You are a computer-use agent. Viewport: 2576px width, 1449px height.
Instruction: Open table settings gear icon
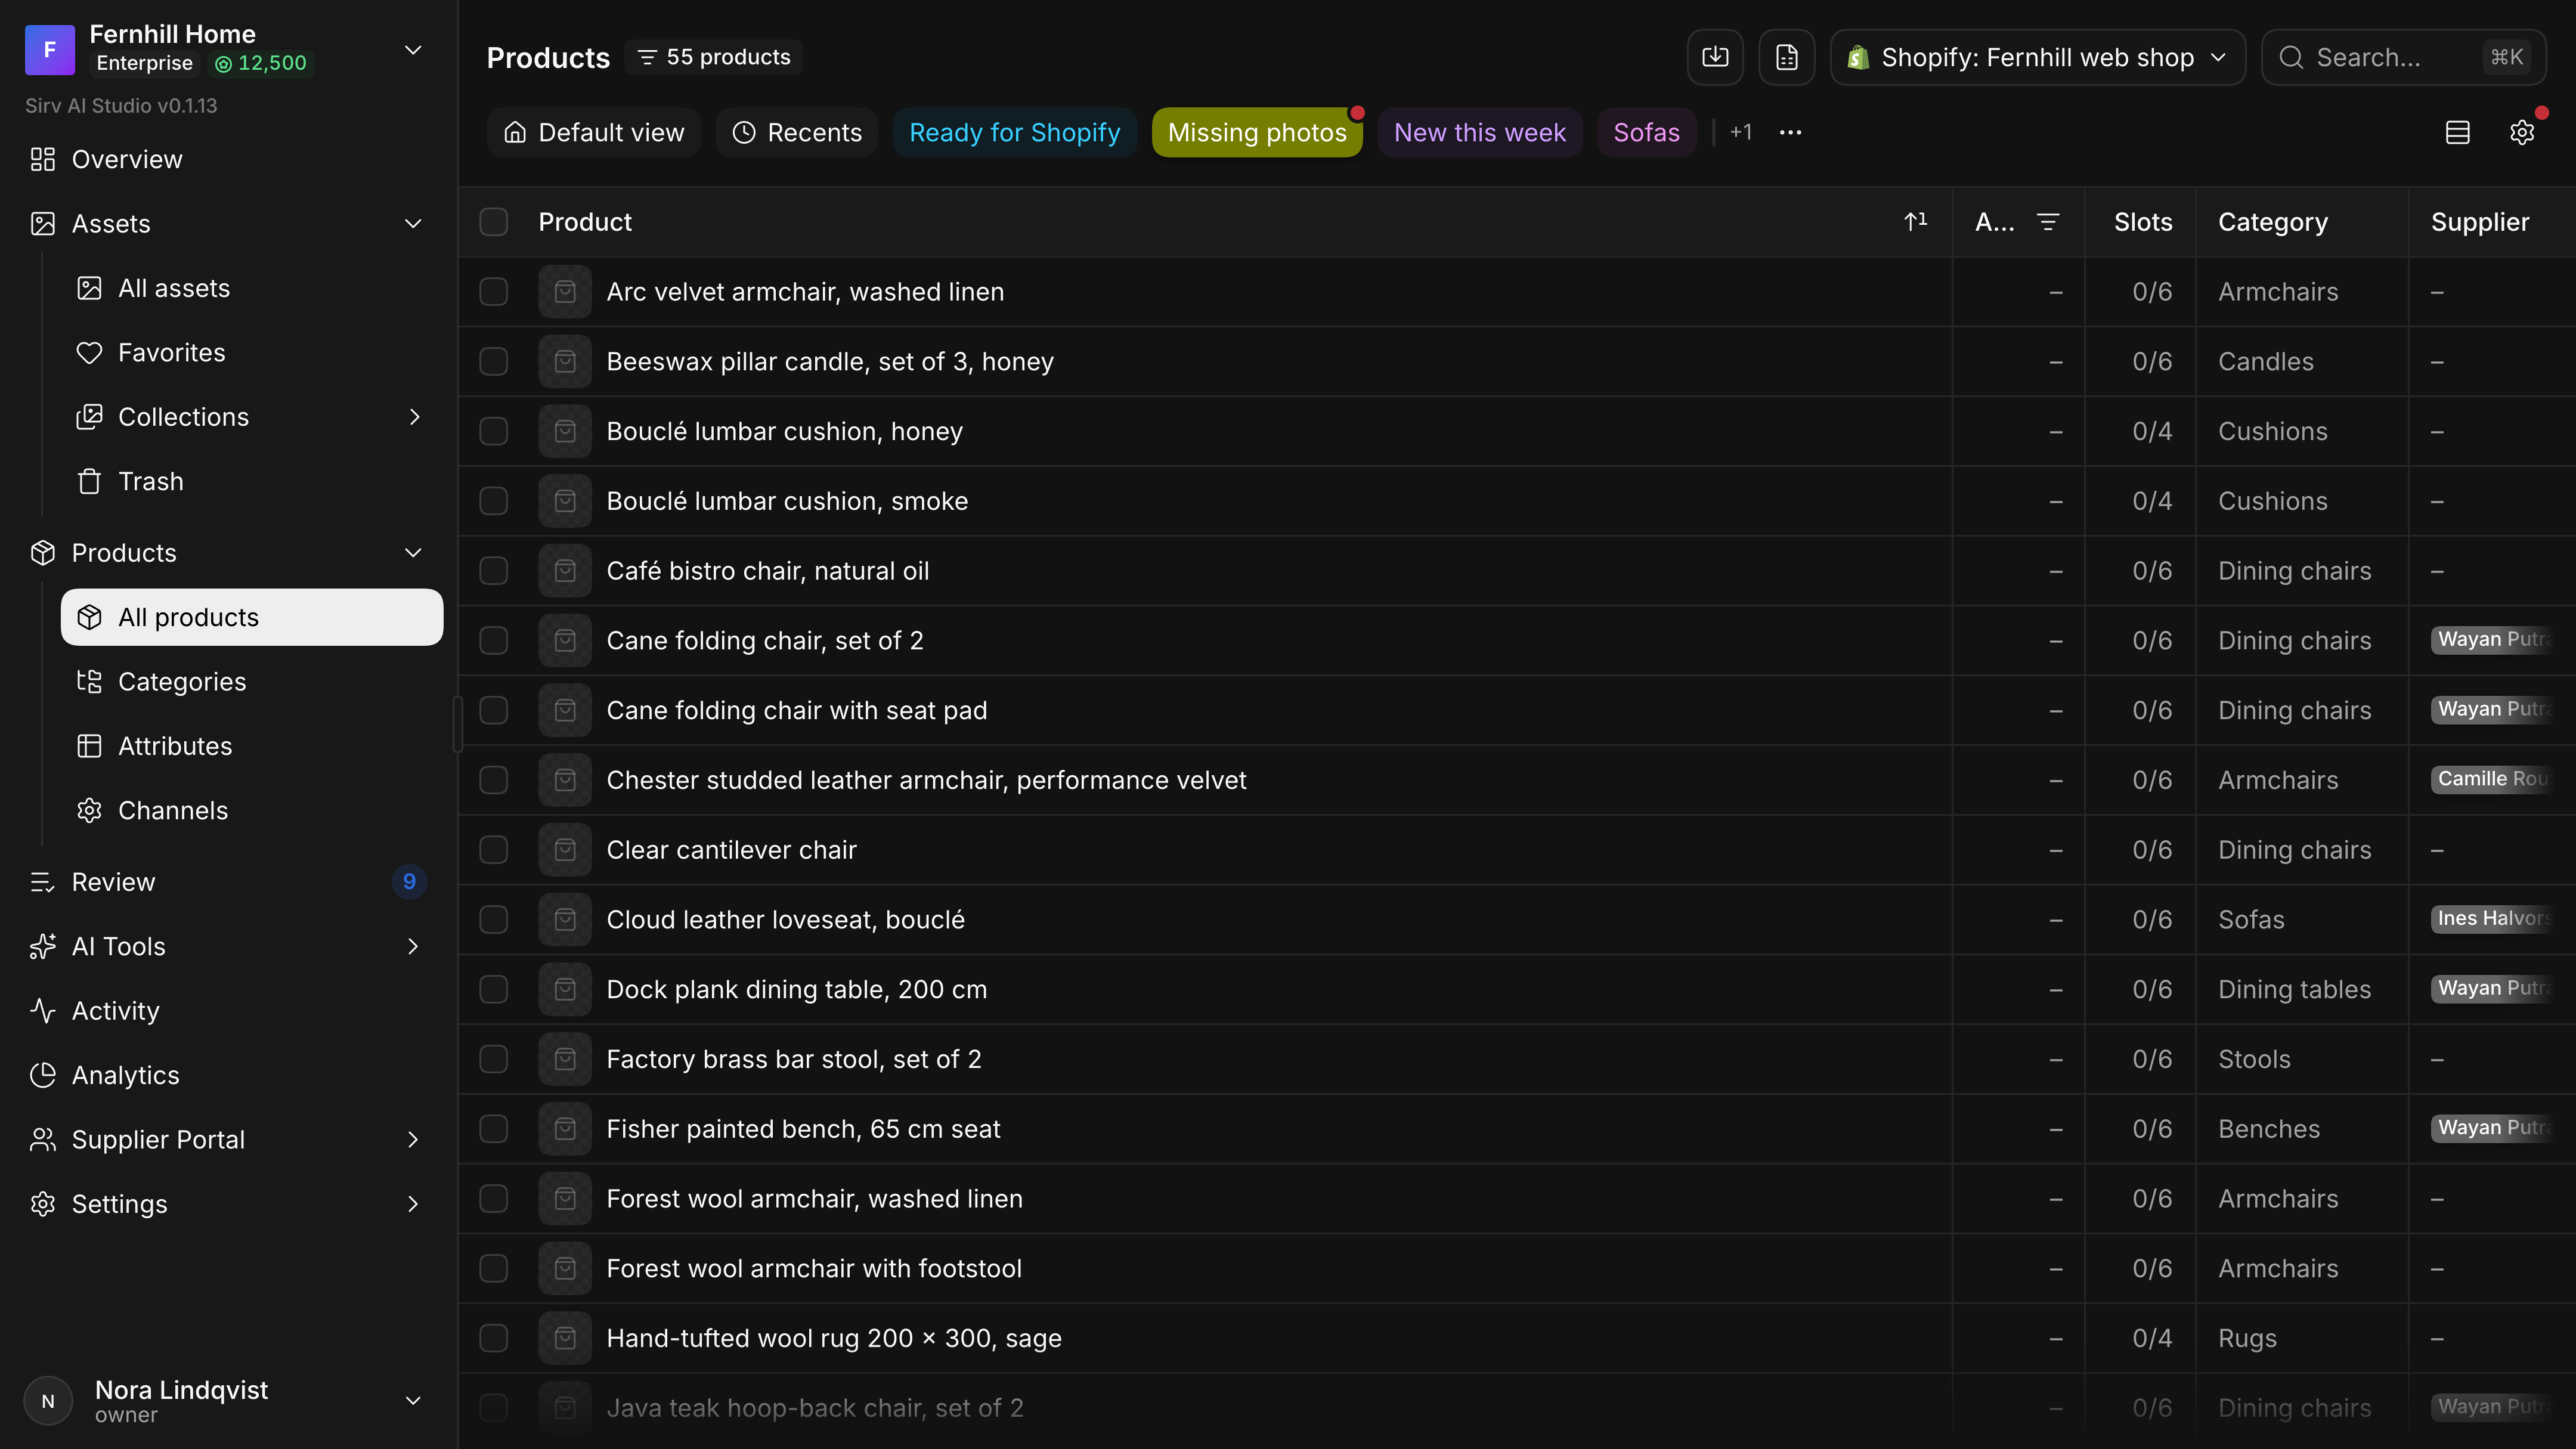pyautogui.click(x=2522, y=132)
